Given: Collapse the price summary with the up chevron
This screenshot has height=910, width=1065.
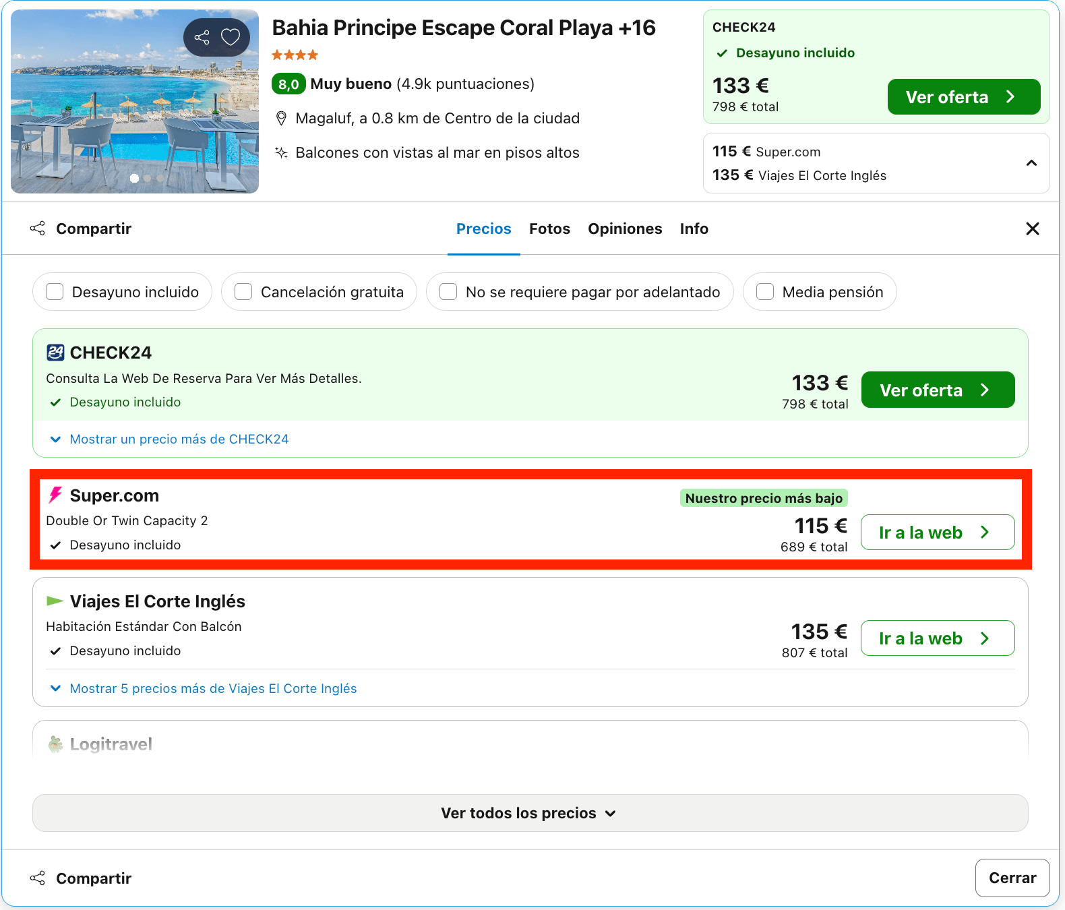Looking at the screenshot, I should tap(1031, 163).
